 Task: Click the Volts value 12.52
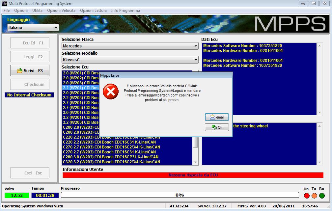point(17,195)
